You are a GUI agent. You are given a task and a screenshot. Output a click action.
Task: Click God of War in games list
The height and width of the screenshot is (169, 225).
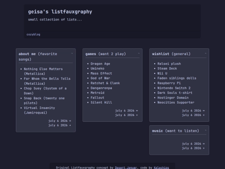click(100, 78)
